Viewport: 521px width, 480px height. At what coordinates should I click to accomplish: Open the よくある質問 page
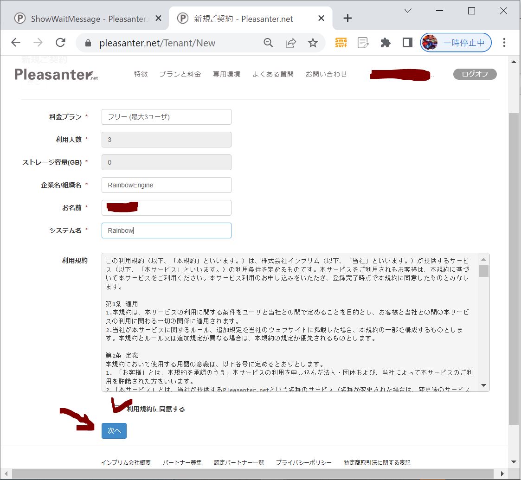click(273, 74)
